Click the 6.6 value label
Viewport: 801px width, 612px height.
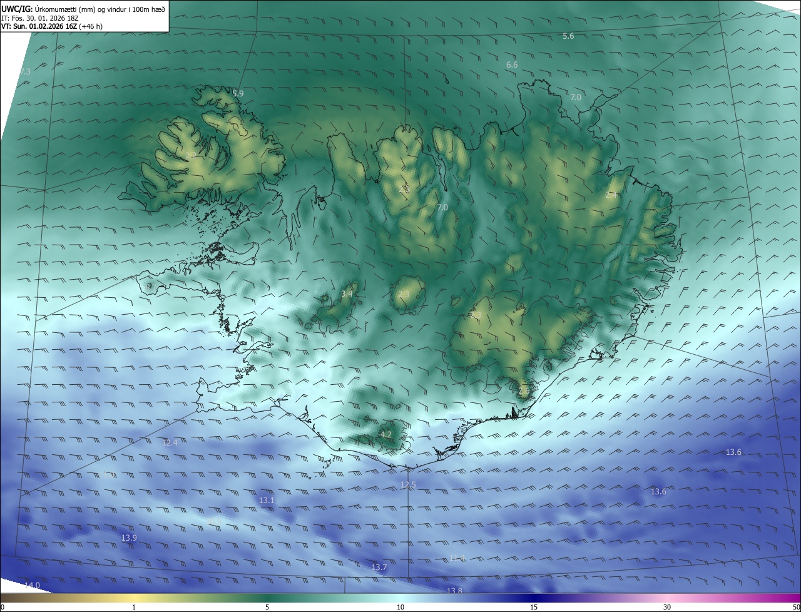(512, 65)
